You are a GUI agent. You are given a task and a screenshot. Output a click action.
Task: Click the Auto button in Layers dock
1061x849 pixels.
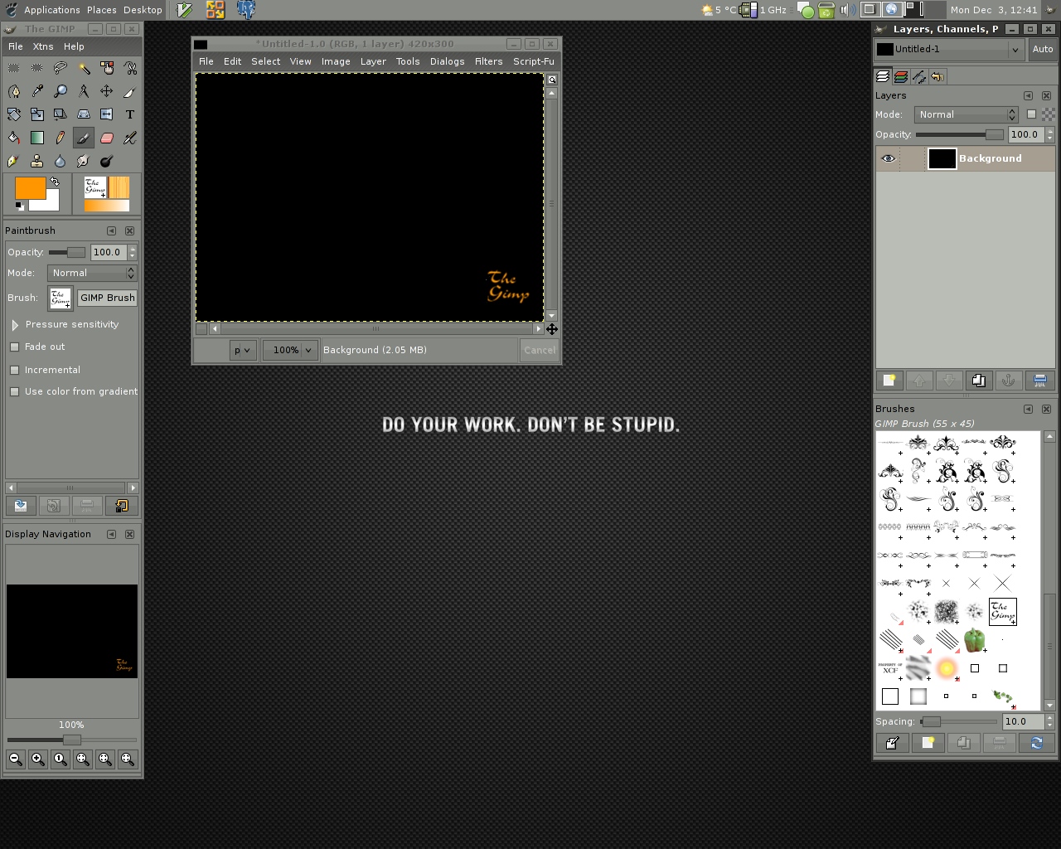coord(1043,49)
